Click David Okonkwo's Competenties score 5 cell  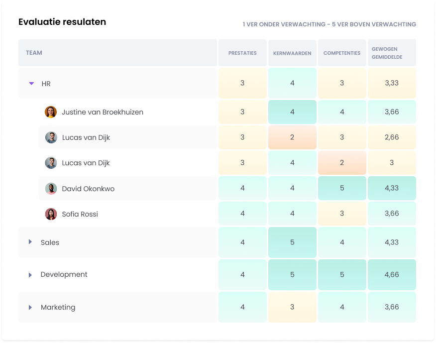[342, 189]
